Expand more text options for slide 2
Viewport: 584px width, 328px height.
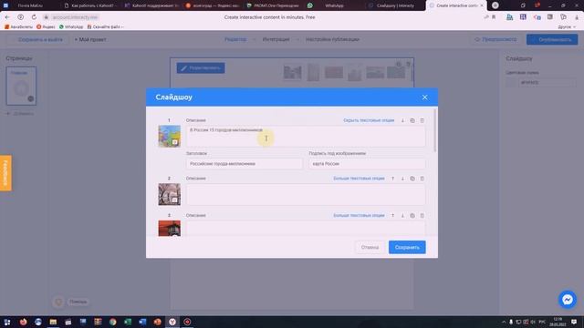point(359,179)
